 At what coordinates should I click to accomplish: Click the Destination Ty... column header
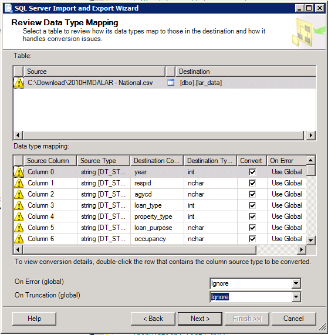(210, 161)
